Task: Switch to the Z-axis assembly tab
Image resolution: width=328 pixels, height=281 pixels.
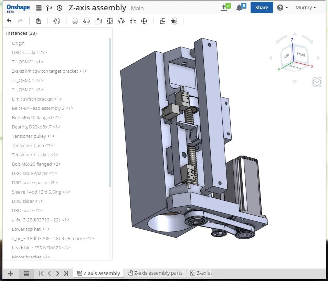Action: coord(98,273)
